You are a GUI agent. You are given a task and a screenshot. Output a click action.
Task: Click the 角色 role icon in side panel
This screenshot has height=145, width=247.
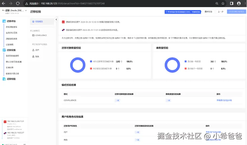[33, 56]
